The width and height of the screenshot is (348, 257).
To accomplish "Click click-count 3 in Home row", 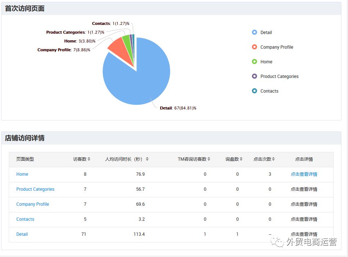I will tap(270, 174).
